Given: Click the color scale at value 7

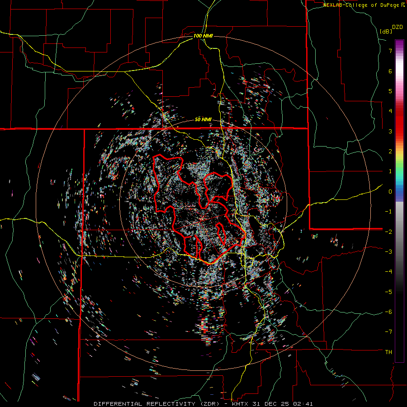Looking at the screenshot, I should click(399, 51).
